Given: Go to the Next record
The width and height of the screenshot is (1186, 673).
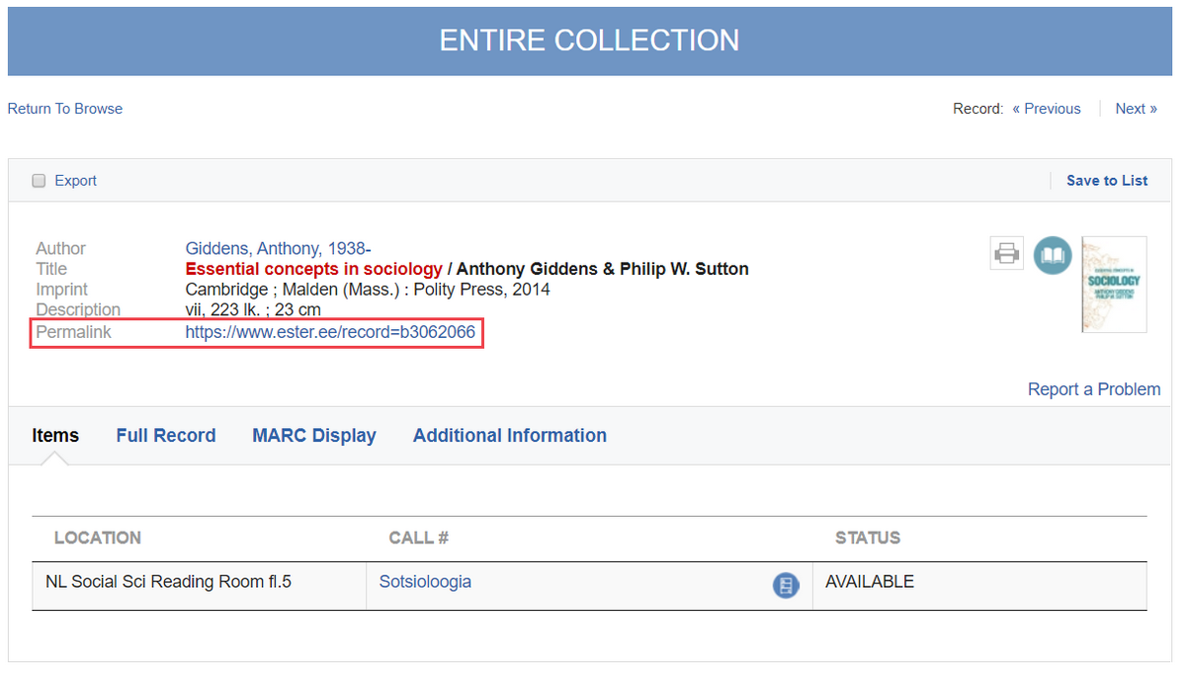Looking at the screenshot, I should pyautogui.click(x=1136, y=109).
